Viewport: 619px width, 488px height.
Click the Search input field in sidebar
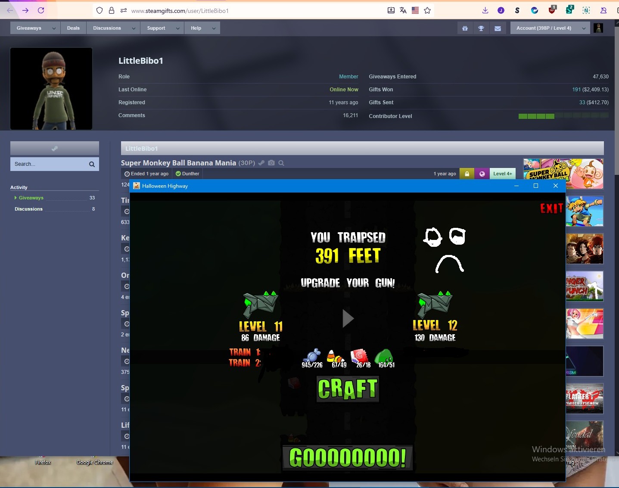[x=50, y=164]
